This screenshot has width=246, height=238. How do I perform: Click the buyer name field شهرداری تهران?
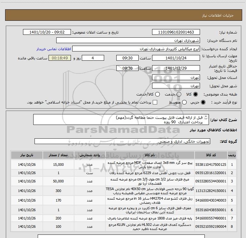point(128,41)
